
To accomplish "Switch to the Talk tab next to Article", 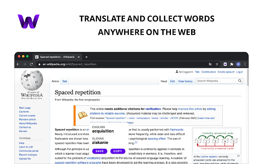I will (x=65, y=81).
